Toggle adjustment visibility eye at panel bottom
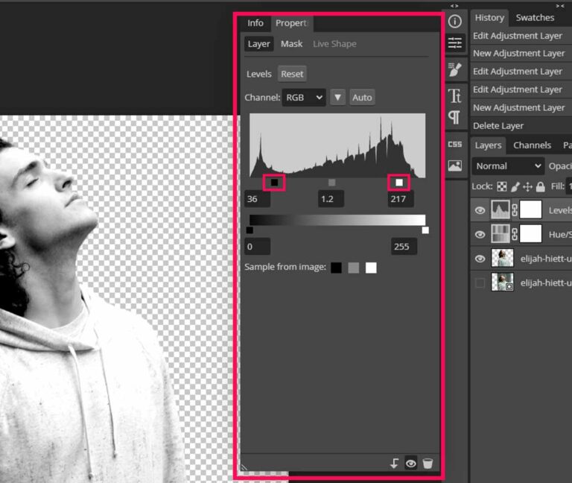This screenshot has width=572, height=483. pos(411,464)
